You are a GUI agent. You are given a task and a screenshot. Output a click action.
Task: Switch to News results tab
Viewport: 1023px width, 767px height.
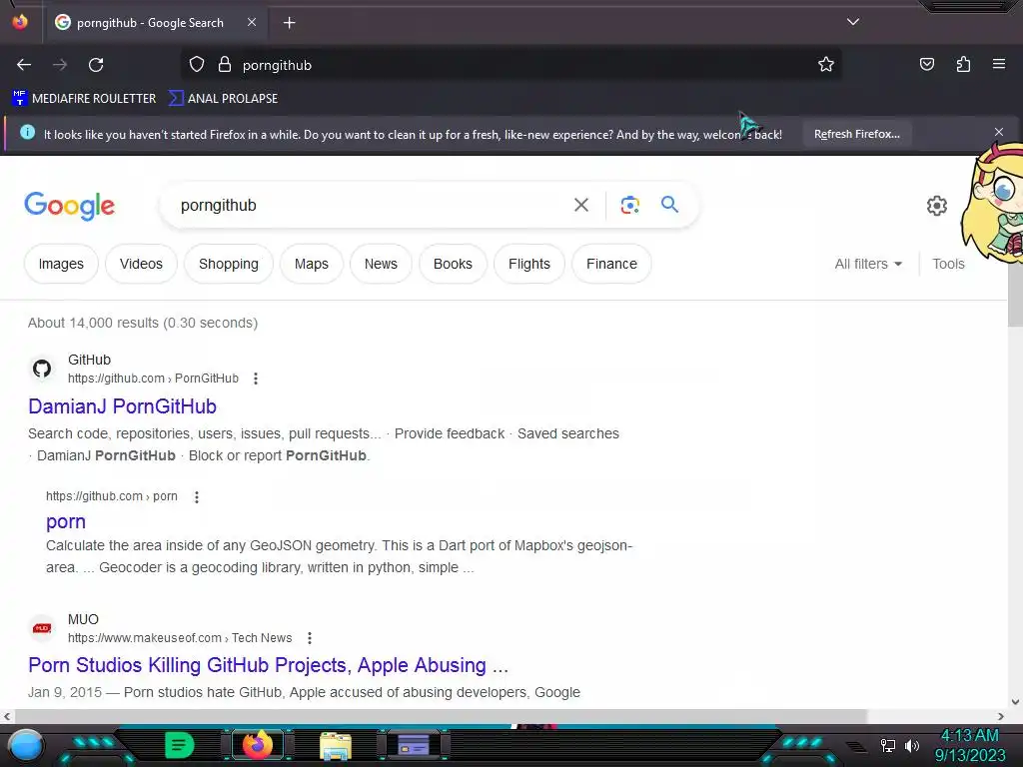pos(381,264)
